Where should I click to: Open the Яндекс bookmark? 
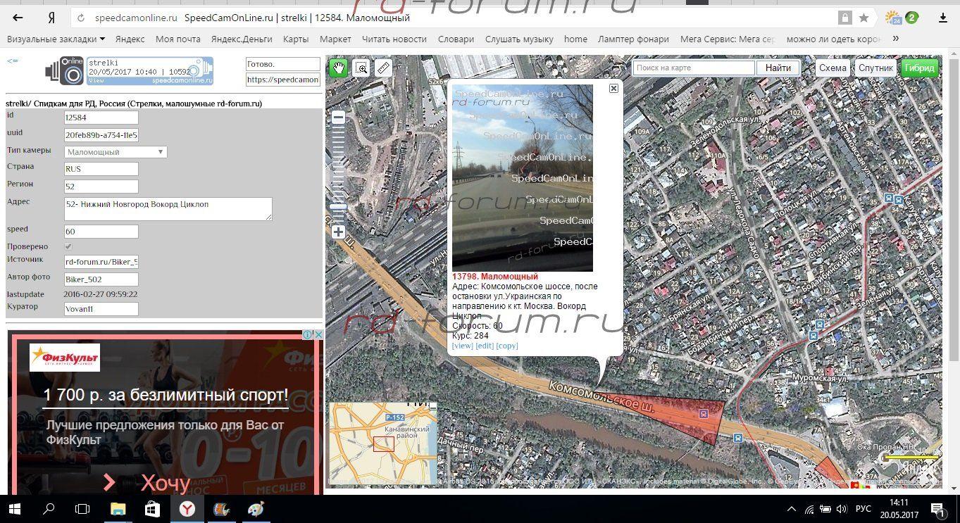tap(130, 39)
